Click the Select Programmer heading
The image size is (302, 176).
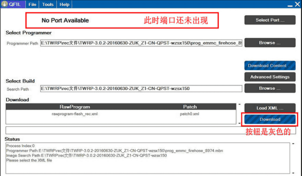tap(28, 33)
